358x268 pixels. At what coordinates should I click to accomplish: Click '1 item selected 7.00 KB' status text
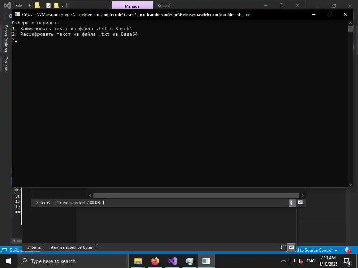click(78, 203)
